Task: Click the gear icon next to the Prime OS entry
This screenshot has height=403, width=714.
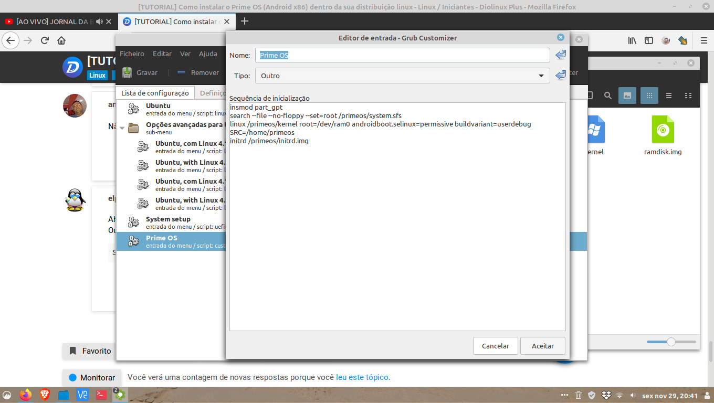Action: [x=133, y=241]
